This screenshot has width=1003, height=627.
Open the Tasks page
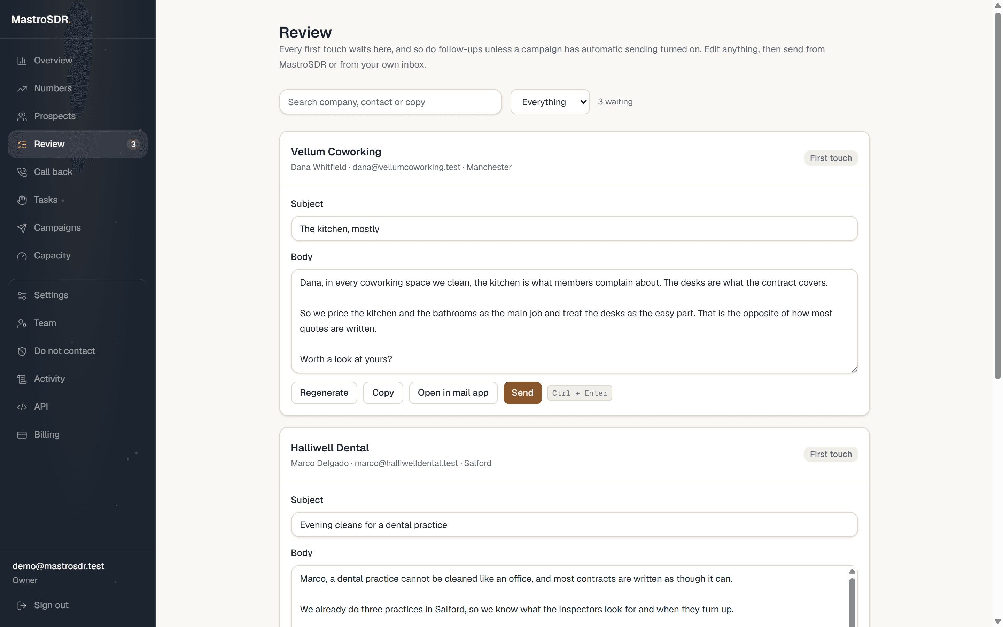(x=78, y=200)
